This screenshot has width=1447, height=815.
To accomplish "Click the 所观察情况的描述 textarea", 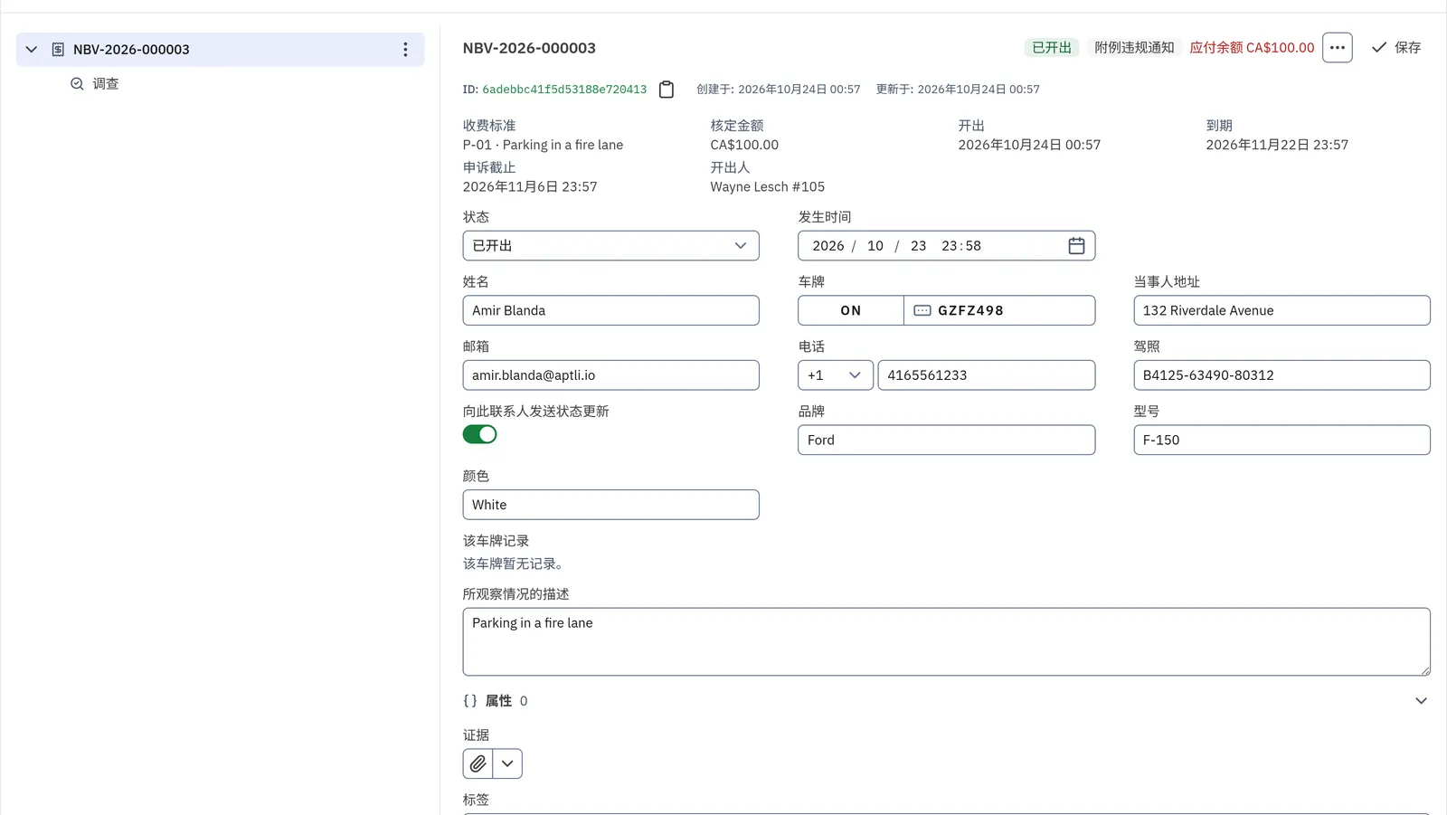I will tap(946, 642).
